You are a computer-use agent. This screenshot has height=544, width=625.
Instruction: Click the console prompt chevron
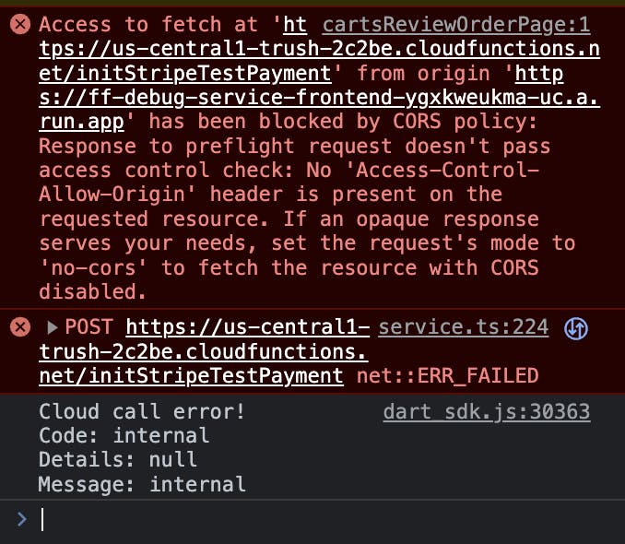(21, 520)
